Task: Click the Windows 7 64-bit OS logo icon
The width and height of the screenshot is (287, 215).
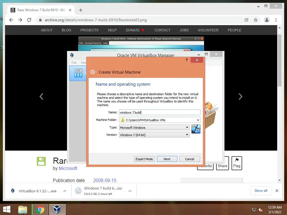Action: 196,129
